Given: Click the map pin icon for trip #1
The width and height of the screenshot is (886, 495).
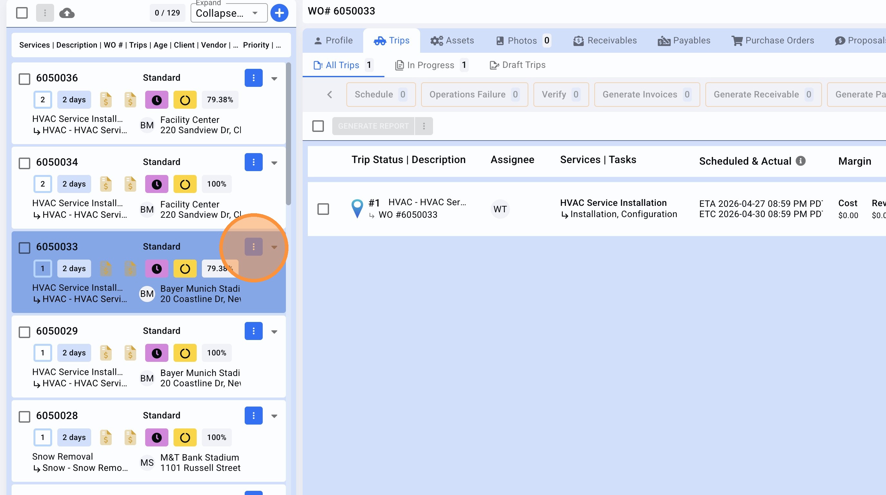Looking at the screenshot, I should tap(357, 208).
